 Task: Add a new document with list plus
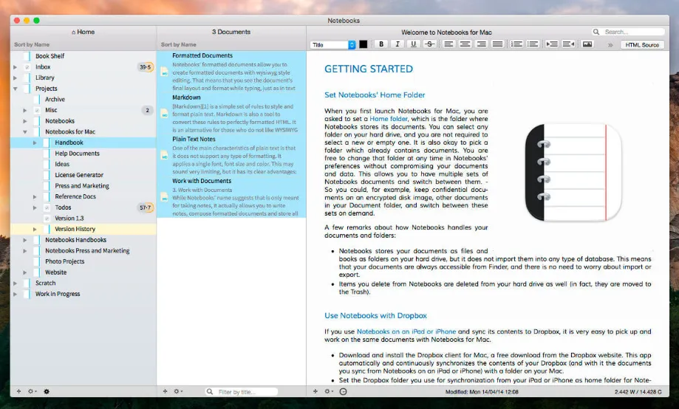(x=165, y=391)
